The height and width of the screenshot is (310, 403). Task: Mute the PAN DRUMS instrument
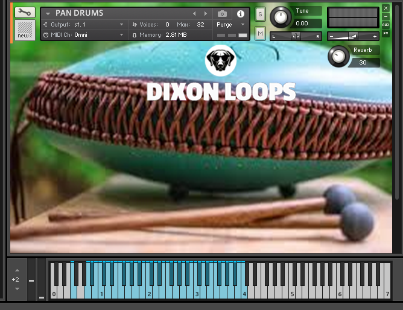[260, 32]
